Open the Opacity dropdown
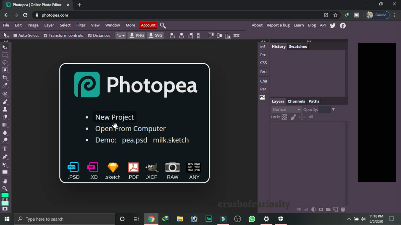The width and height of the screenshot is (401, 225). (x=333, y=109)
